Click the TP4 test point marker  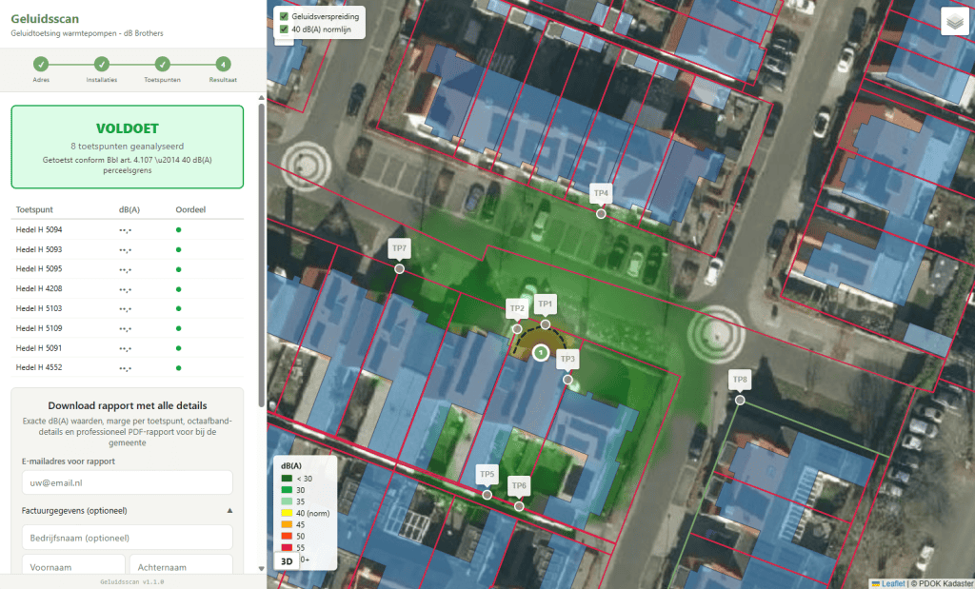(x=601, y=214)
